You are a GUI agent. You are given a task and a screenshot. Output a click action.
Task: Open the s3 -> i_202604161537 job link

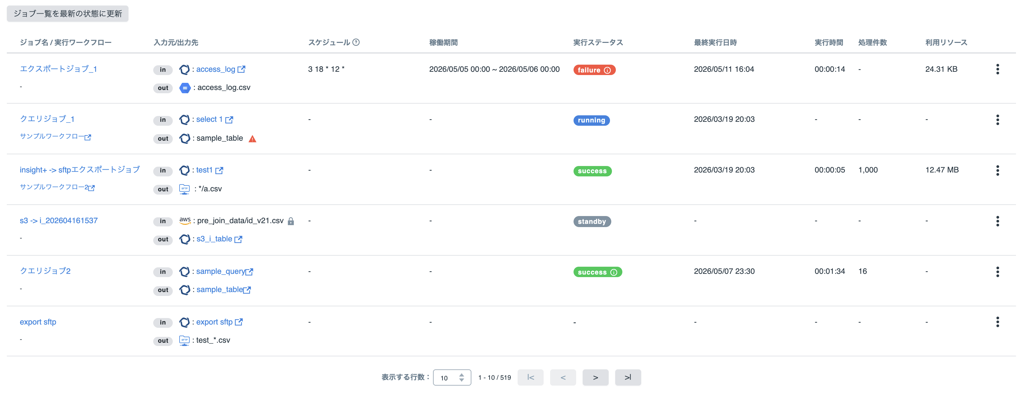[59, 221]
